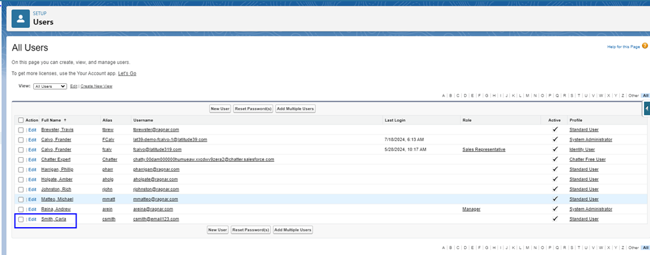The image size is (650, 255).
Task: Click the Users setup icon
Action: click(20, 19)
